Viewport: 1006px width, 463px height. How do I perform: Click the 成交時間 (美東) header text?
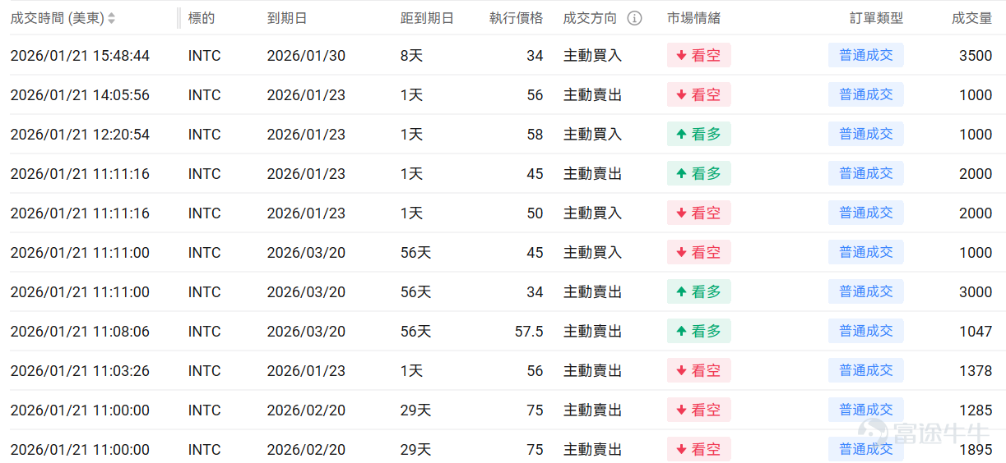click(57, 18)
